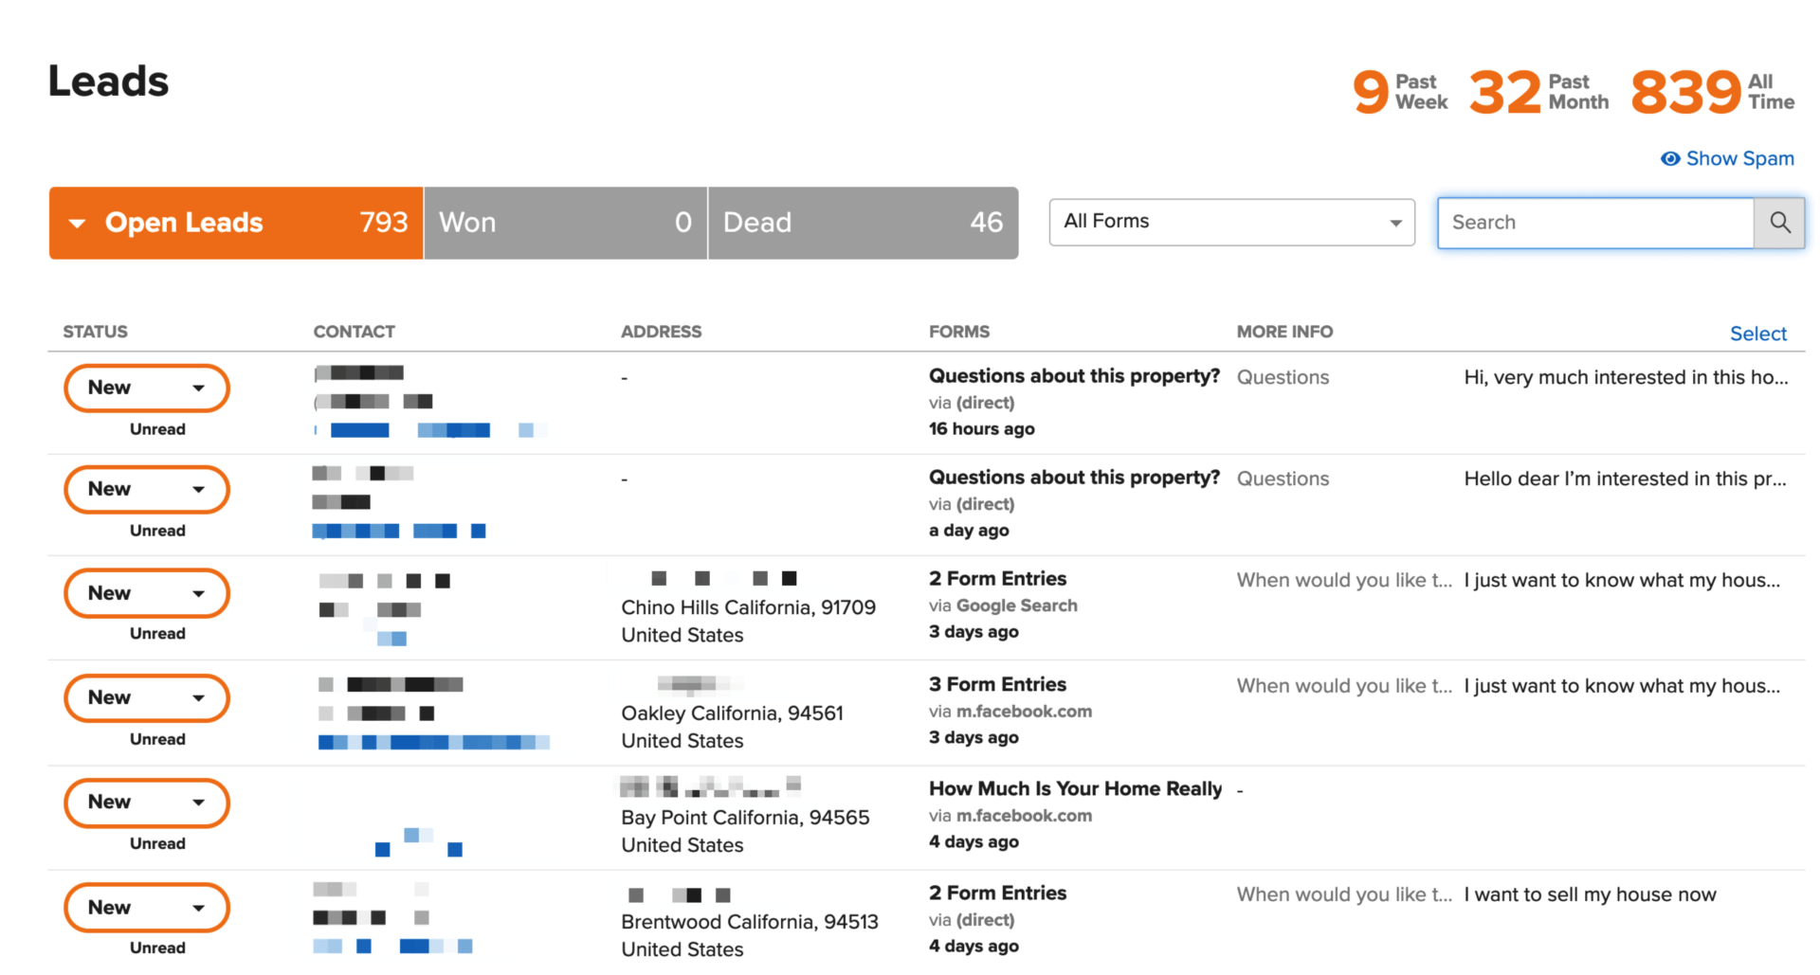This screenshot has height=975, width=1820.
Task: Click the Select link above the table
Action: 1757,334
